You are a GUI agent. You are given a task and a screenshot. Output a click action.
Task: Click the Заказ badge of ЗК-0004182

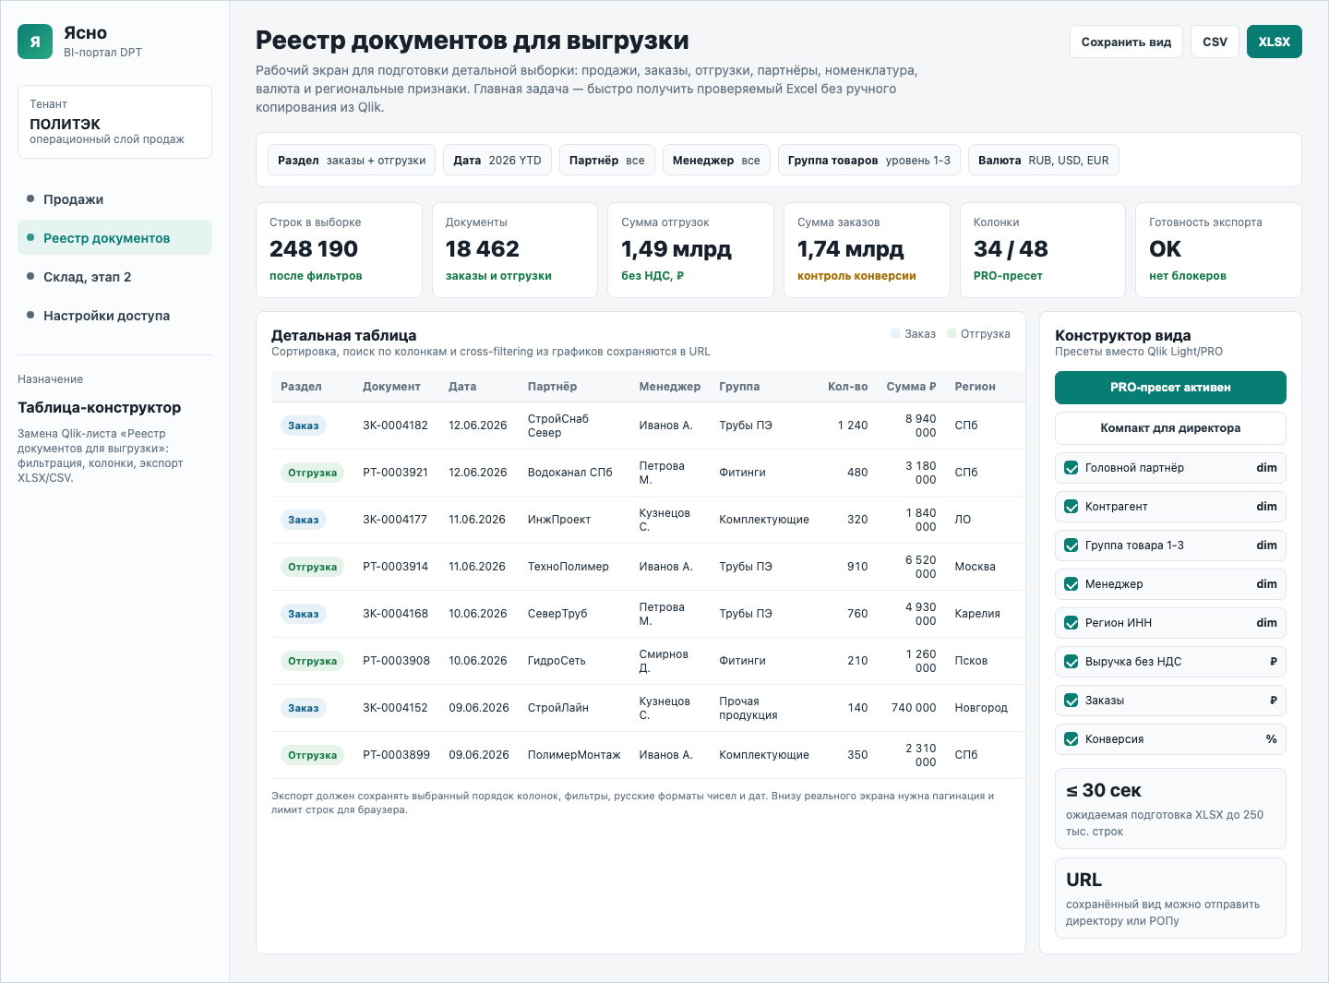tap(303, 426)
